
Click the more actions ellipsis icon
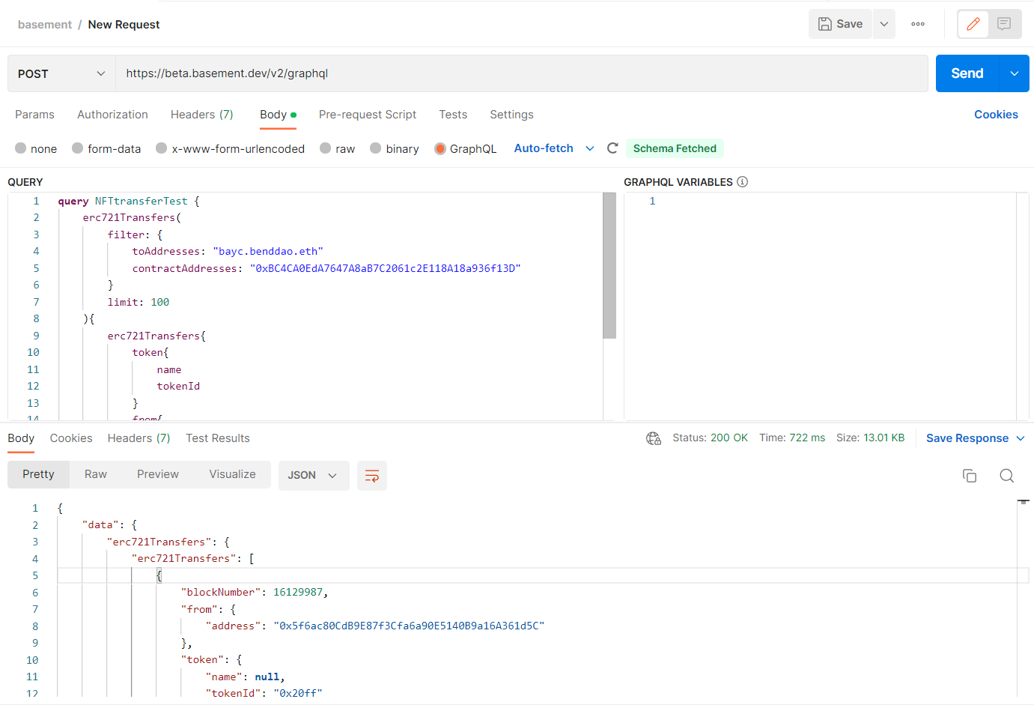pyautogui.click(x=917, y=23)
